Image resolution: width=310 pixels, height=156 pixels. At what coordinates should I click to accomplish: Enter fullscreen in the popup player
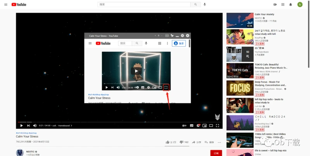click(x=166, y=87)
